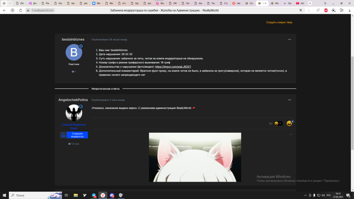Image resolution: width=354 pixels, height=199 pixels.
Task: Open the tab counter showing 23
Action: [x=4, y=4]
